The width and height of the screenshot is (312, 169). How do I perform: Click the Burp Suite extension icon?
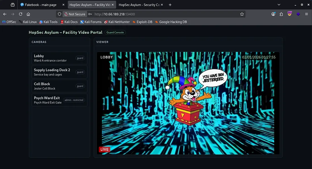290,14
